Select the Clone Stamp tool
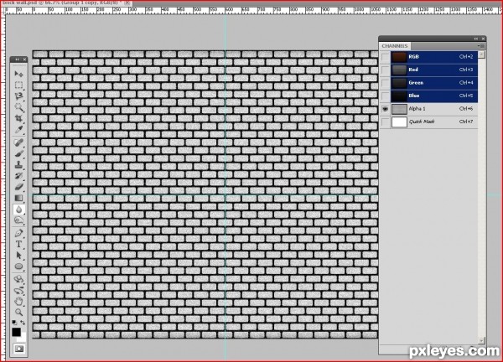This screenshot has width=503, height=362. click(x=18, y=165)
